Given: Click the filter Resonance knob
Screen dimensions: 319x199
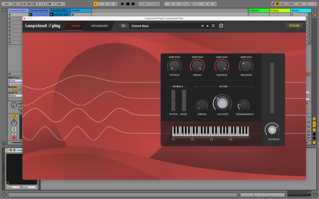Looking at the screenshot, I should tap(244, 105).
